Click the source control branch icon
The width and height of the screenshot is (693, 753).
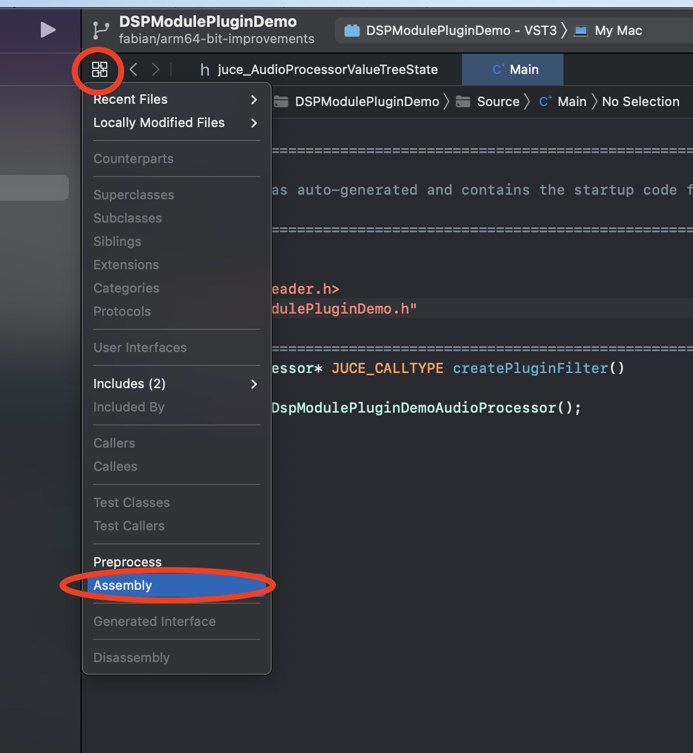coord(101,30)
